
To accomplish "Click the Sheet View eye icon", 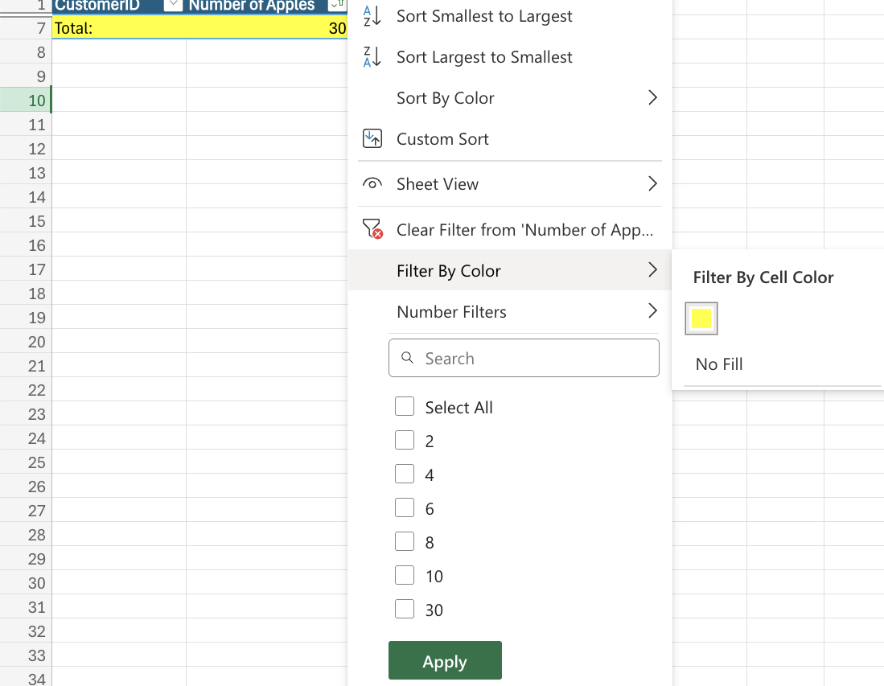I will point(372,183).
